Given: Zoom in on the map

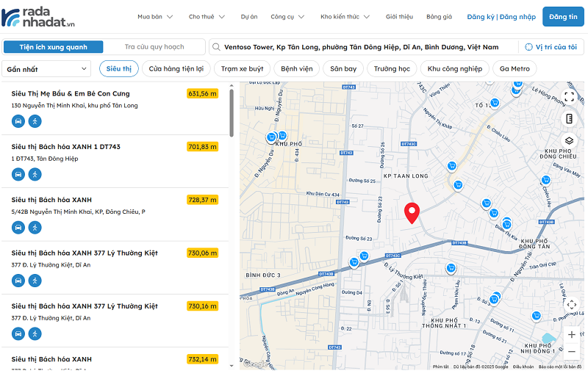Looking at the screenshot, I should pos(571,334).
